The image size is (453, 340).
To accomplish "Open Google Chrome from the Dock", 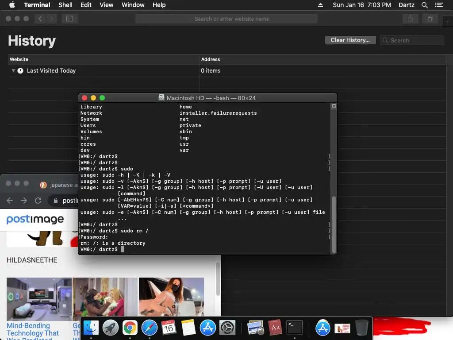I will click(130, 328).
